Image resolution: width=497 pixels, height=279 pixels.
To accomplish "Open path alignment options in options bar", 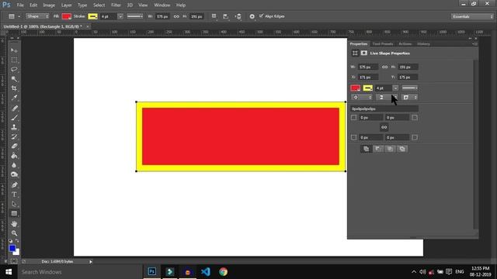I will [226, 16].
